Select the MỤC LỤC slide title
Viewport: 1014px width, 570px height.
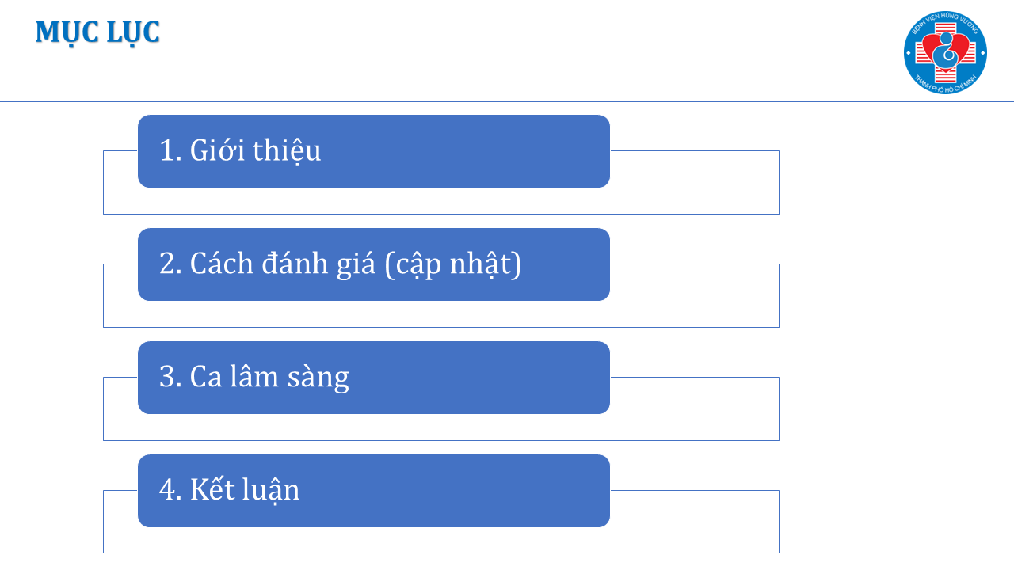pyautogui.click(x=97, y=33)
